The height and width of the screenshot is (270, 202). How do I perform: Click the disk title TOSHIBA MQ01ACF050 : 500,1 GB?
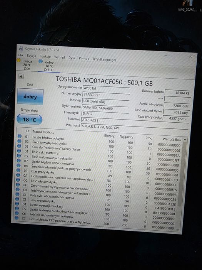(x=104, y=81)
